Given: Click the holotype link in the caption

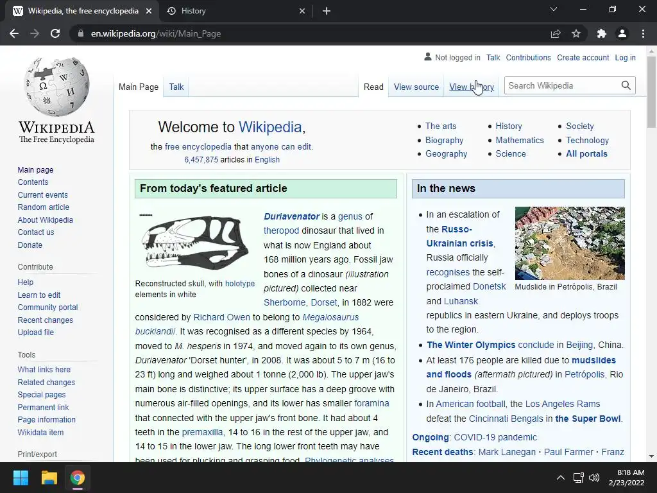Looking at the screenshot, I should pyautogui.click(x=240, y=283).
